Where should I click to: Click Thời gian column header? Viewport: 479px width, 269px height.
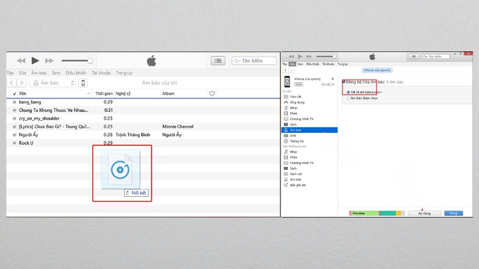point(104,94)
